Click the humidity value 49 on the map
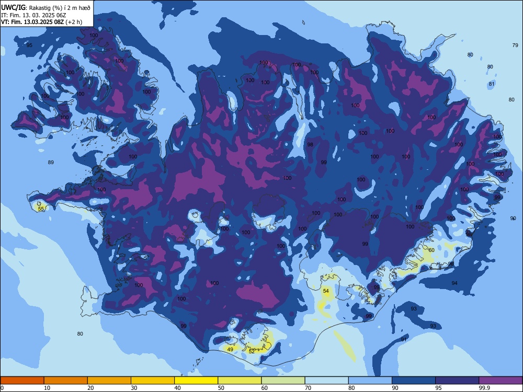This screenshot has width=523, height=392. point(230,350)
